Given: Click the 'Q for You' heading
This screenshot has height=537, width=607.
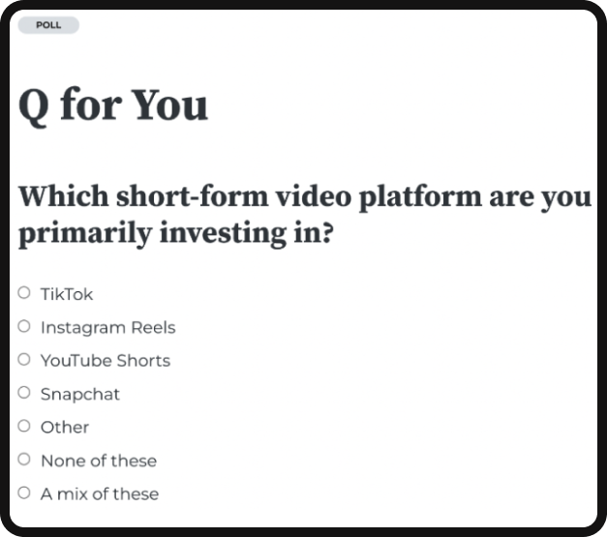Looking at the screenshot, I should coord(113,104).
